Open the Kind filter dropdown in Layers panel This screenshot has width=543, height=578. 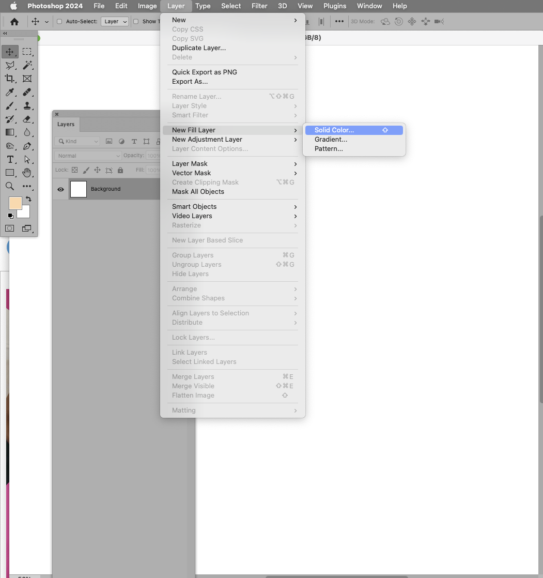click(x=76, y=141)
